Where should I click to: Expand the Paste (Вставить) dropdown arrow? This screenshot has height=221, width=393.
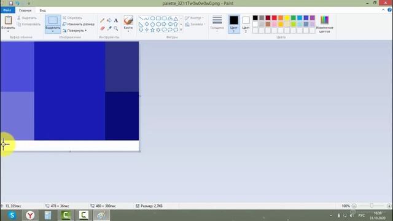click(x=8, y=31)
